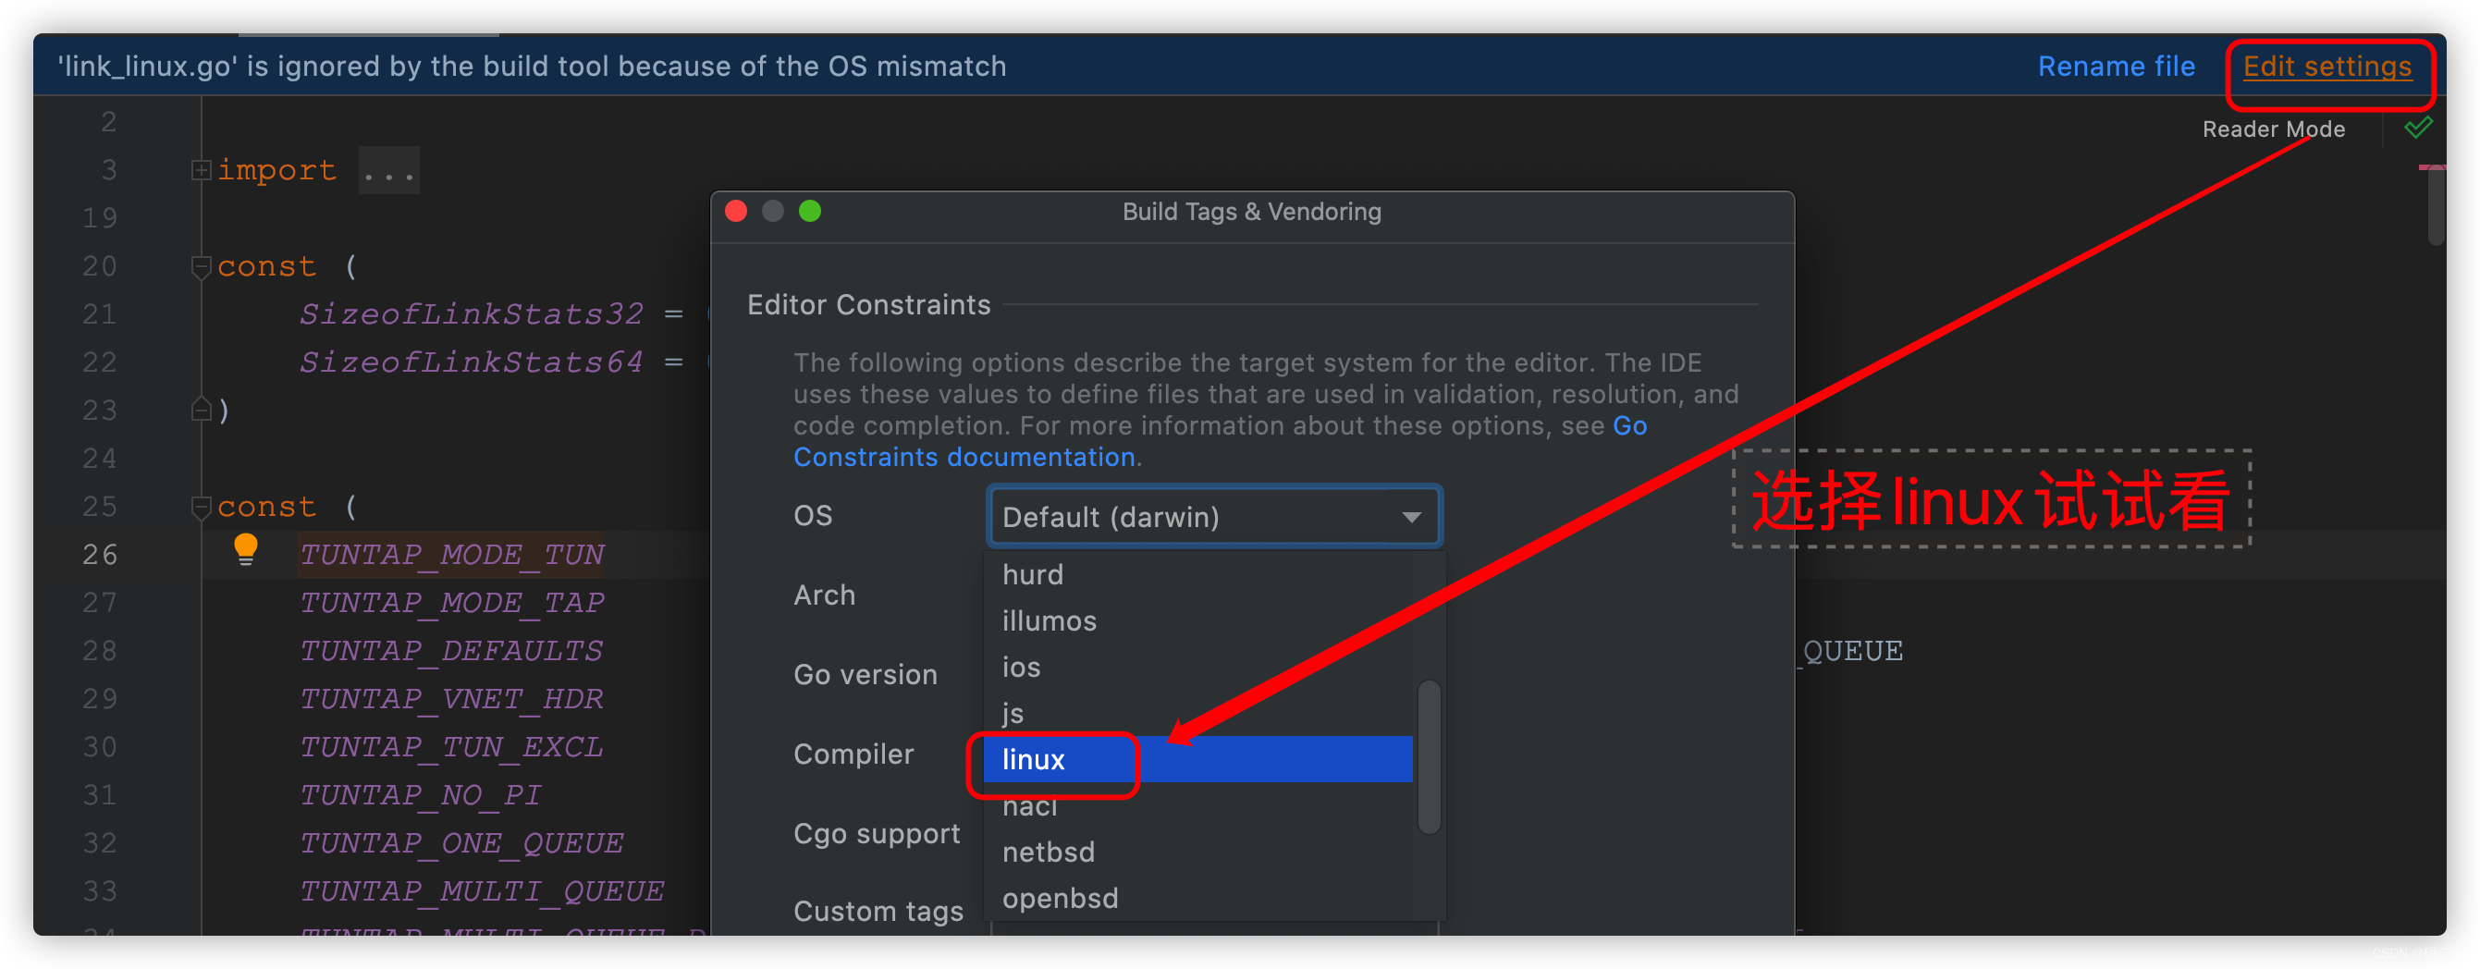Click TUNTAP_TUN_EXCL in the editor
The height and width of the screenshot is (969, 2480).
(450, 747)
